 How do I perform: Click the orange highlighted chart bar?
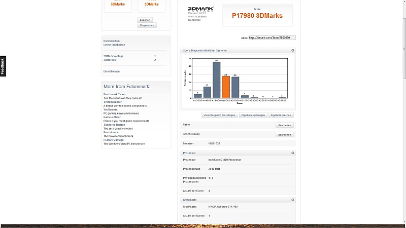coord(226,87)
